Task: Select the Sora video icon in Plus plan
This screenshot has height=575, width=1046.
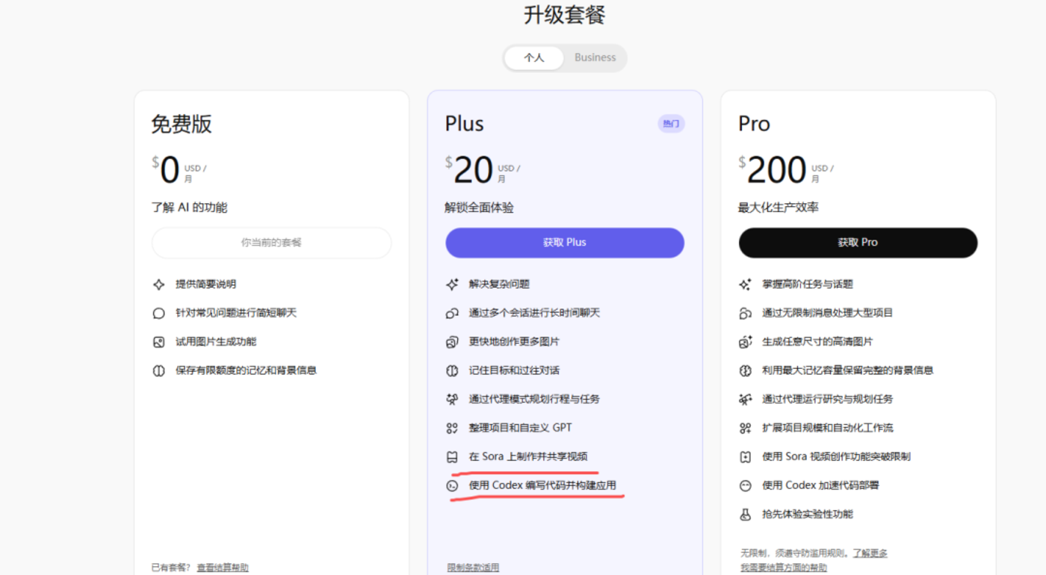Action: (451, 456)
